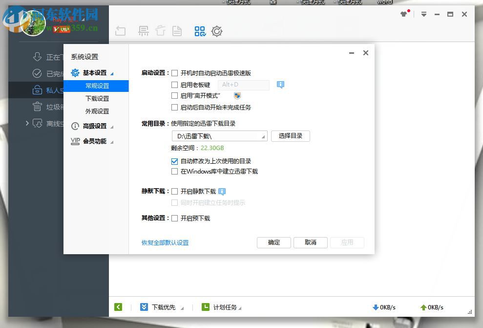
Task: Enable 开机时自动启动迅雷极速版
Action: coord(174,73)
